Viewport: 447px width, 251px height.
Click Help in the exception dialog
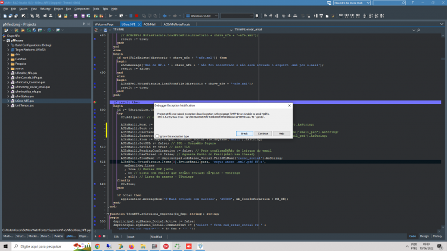point(281,133)
